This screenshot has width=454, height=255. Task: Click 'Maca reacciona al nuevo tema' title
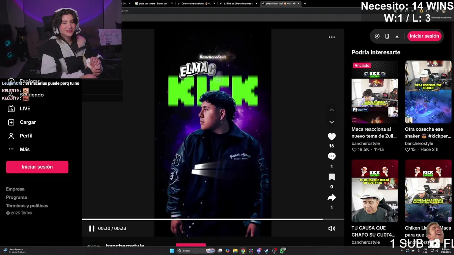[374, 132]
